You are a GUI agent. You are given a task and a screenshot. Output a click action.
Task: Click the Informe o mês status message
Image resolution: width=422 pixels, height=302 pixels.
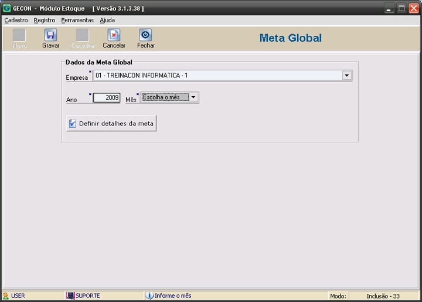pyautogui.click(x=173, y=296)
